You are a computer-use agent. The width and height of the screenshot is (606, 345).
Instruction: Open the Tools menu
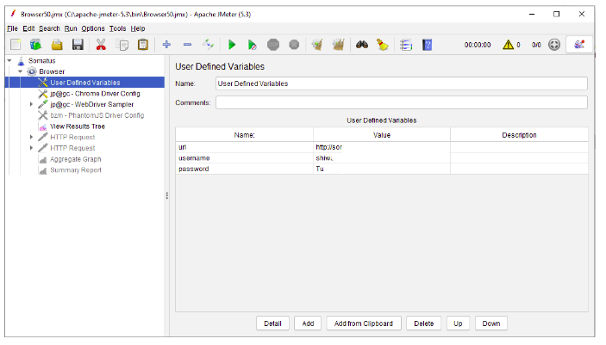[x=117, y=28]
